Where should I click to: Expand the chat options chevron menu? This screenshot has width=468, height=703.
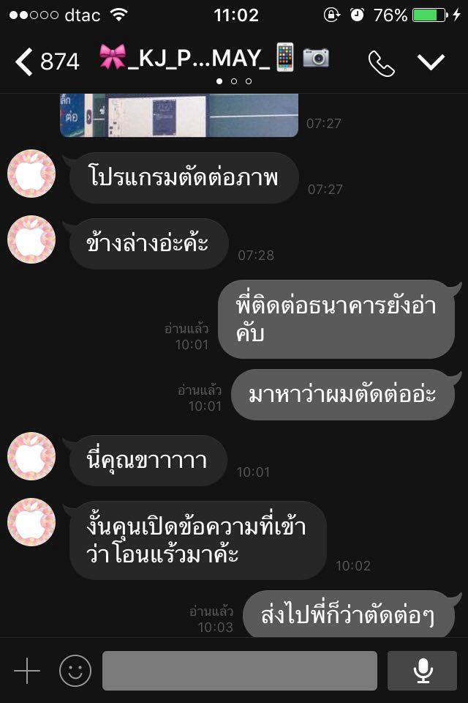(431, 62)
